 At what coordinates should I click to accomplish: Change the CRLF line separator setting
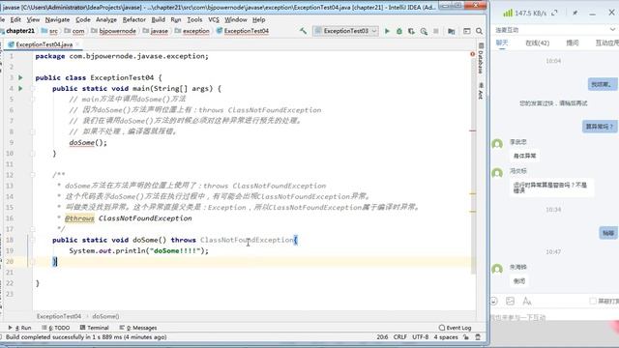399,337
